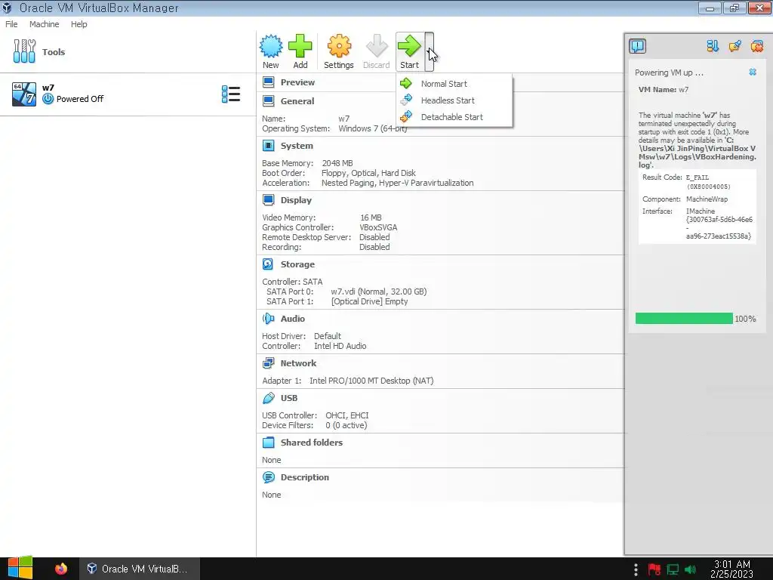Show hidden tray icons via dots
This screenshot has height=580, width=773.
point(636,569)
